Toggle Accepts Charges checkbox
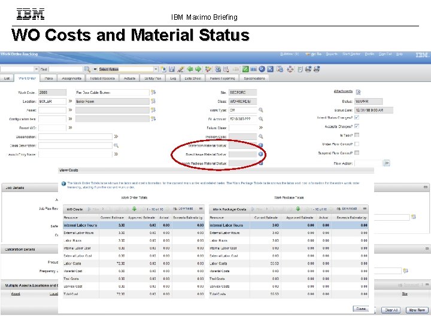This screenshot has height=323, width=431. [357, 126]
